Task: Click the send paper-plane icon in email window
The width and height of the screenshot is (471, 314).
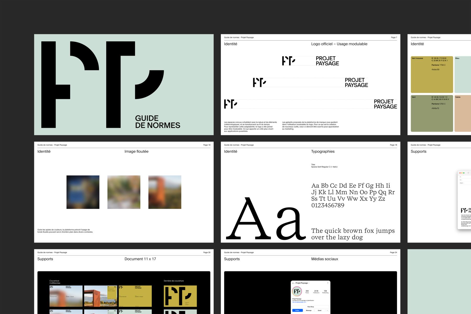Action: pyautogui.click(x=468, y=173)
